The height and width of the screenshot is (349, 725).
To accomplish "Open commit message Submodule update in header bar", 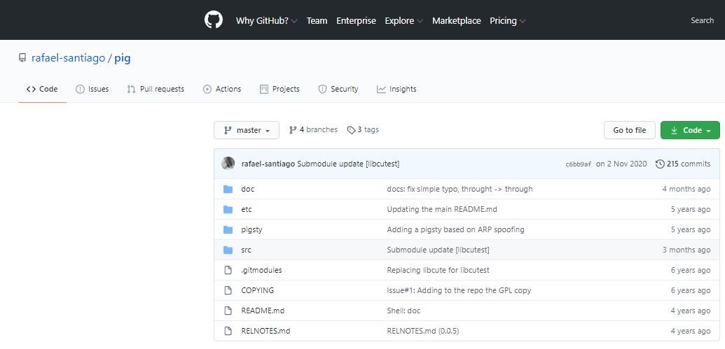I will [348, 164].
